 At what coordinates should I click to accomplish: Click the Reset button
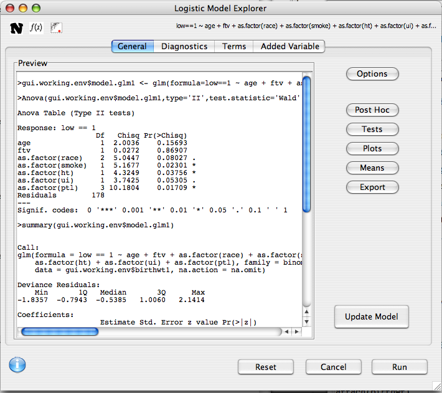click(266, 367)
